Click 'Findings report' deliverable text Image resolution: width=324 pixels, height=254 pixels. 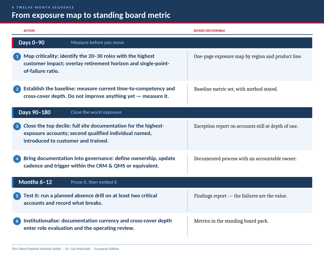coord(240,196)
